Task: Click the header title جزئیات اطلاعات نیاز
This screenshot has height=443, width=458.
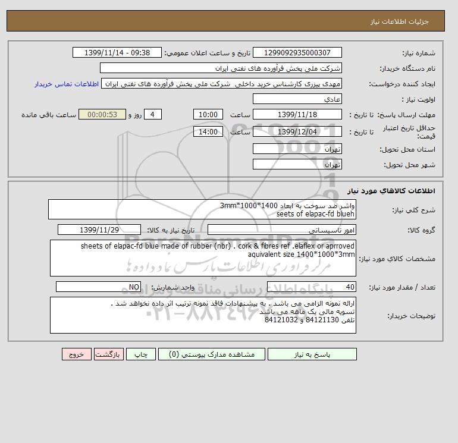Action: 399,21
